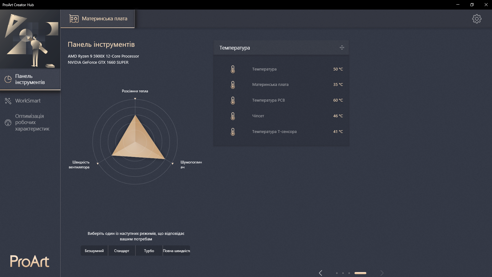This screenshot has width=492, height=277.
Task: Click the NVIDIA GeForce GTX 1660 SUPER text
Action: pos(98,62)
